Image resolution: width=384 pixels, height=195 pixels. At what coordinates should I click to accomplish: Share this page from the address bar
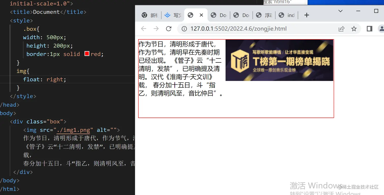click(x=342, y=29)
